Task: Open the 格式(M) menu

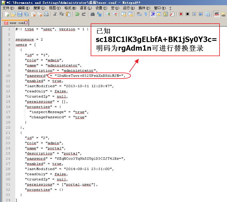Action: point(70,8)
